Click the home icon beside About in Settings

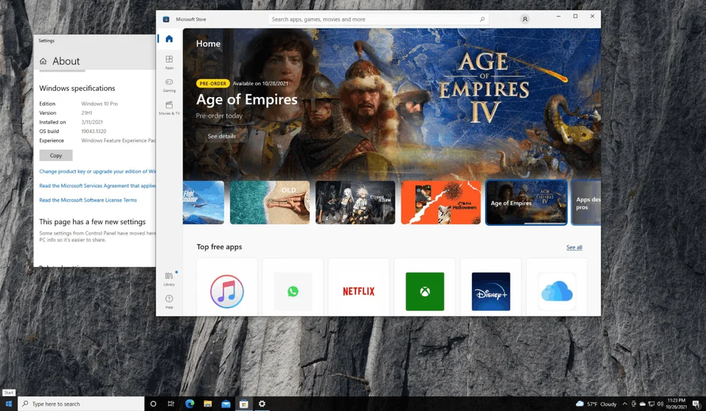(x=43, y=61)
